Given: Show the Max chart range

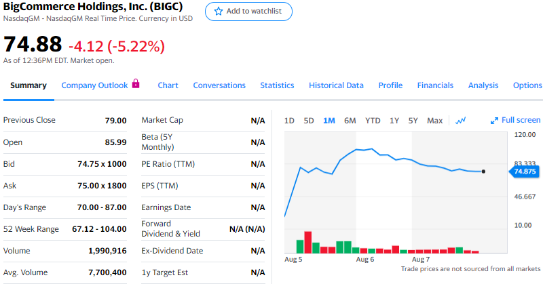Looking at the screenshot, I should (x=434, y=121).
